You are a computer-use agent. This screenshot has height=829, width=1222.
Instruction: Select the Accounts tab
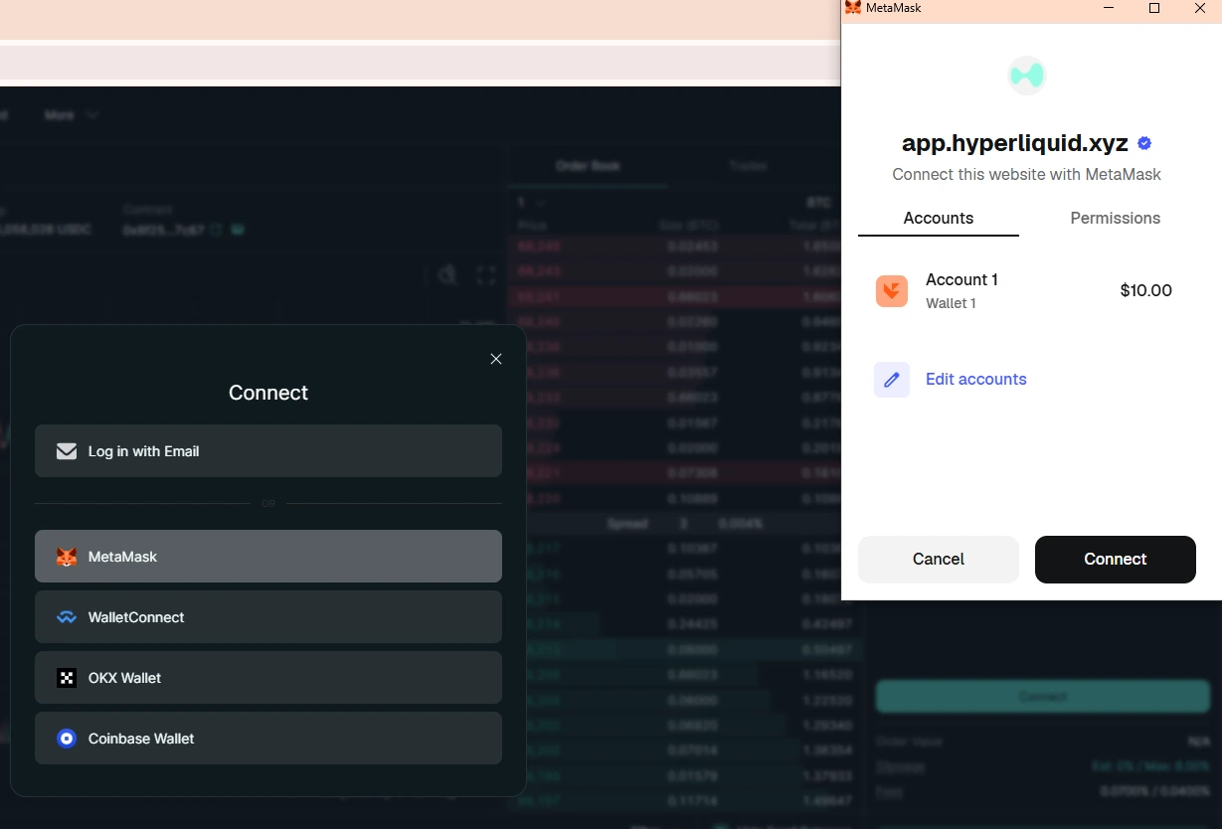pos(938,218)
